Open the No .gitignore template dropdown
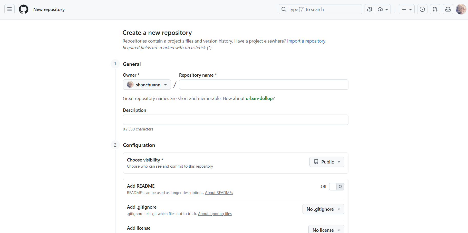This screenshot has width=468, height=233. 323,209
